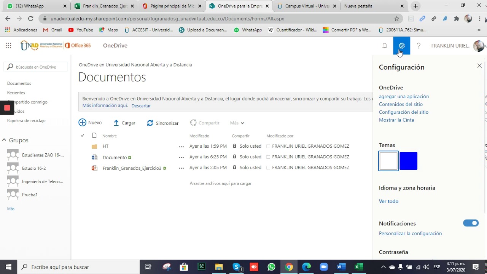
Task: Click Ver todo under Idioma y zona horaria
Action: [x=388, y=201]
